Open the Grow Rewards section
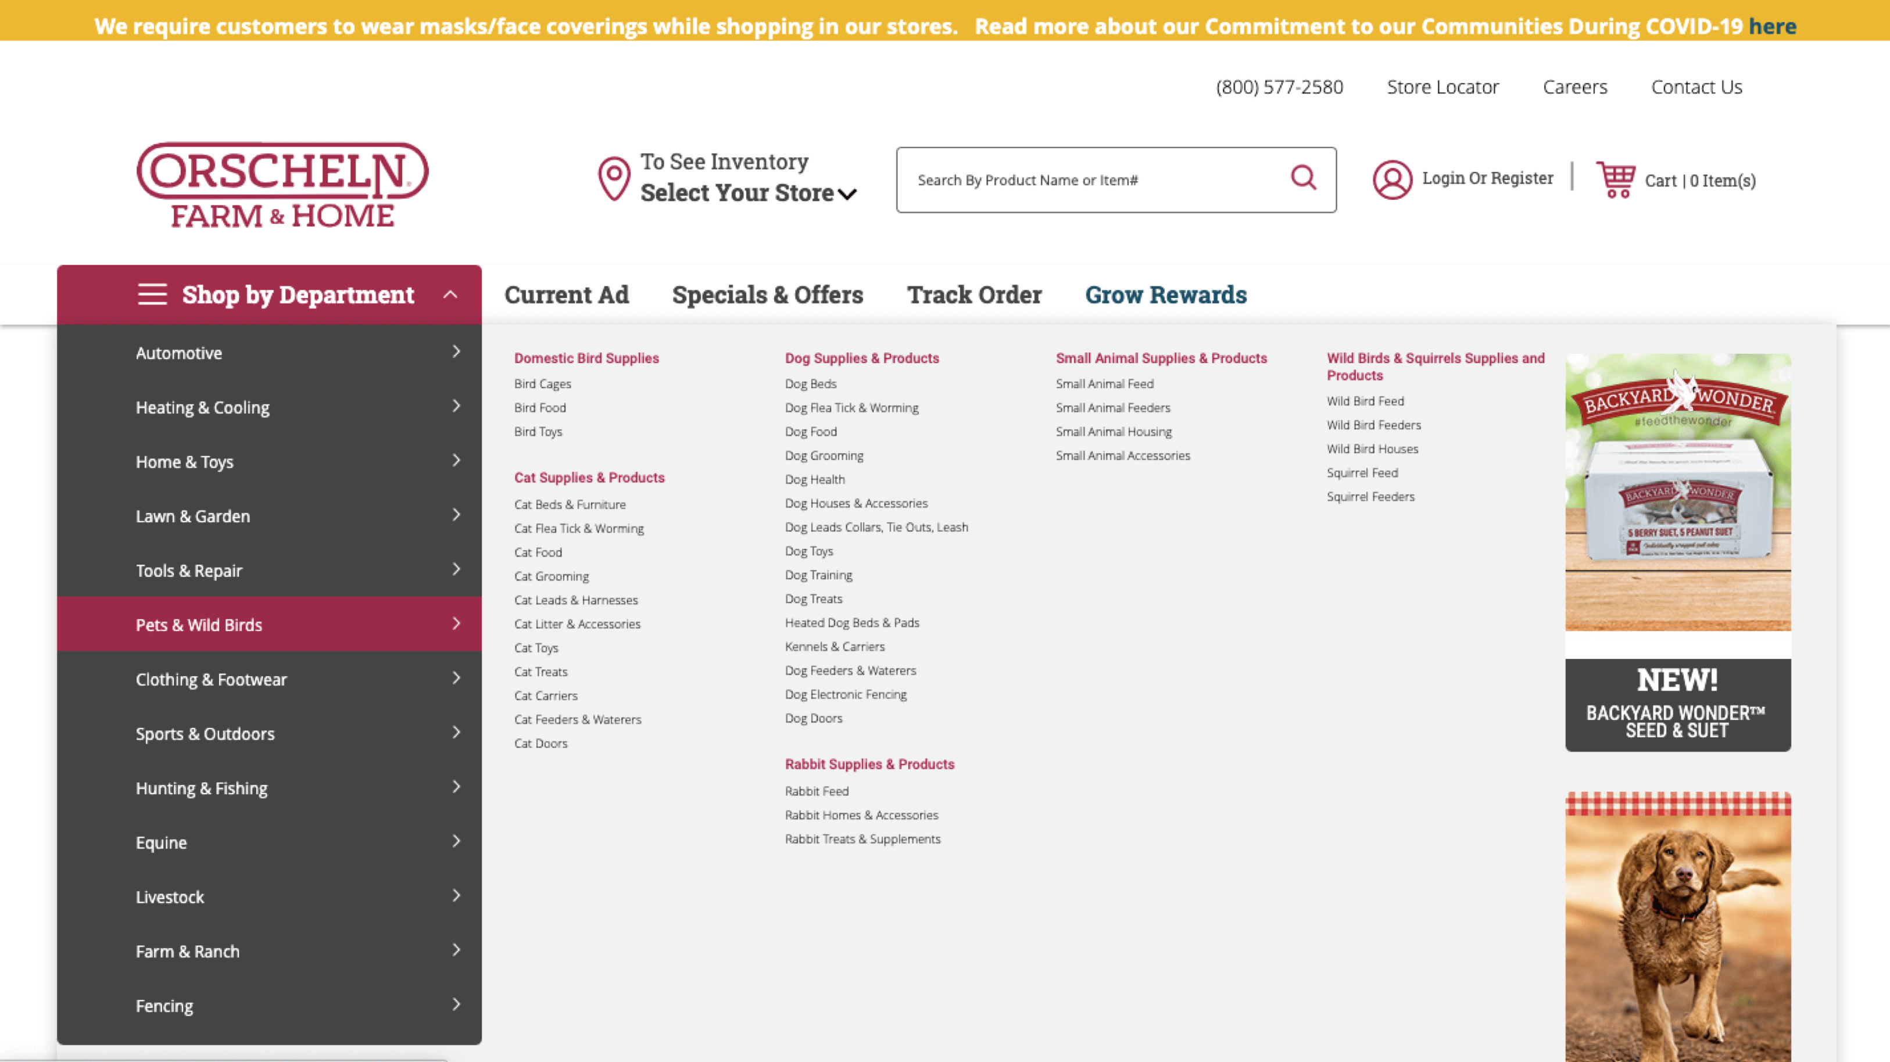1890x1062 pixels. click(1165, 294)
